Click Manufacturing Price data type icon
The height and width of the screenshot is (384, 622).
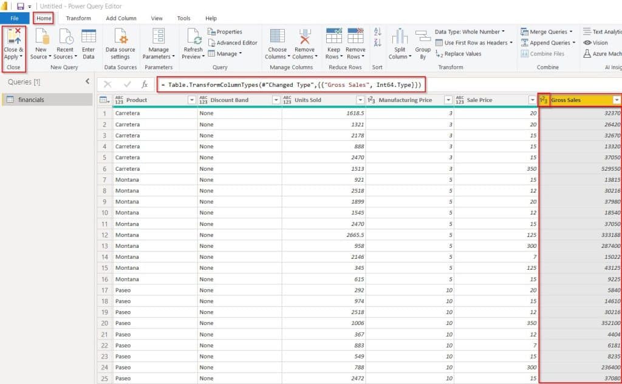(371, 100)
